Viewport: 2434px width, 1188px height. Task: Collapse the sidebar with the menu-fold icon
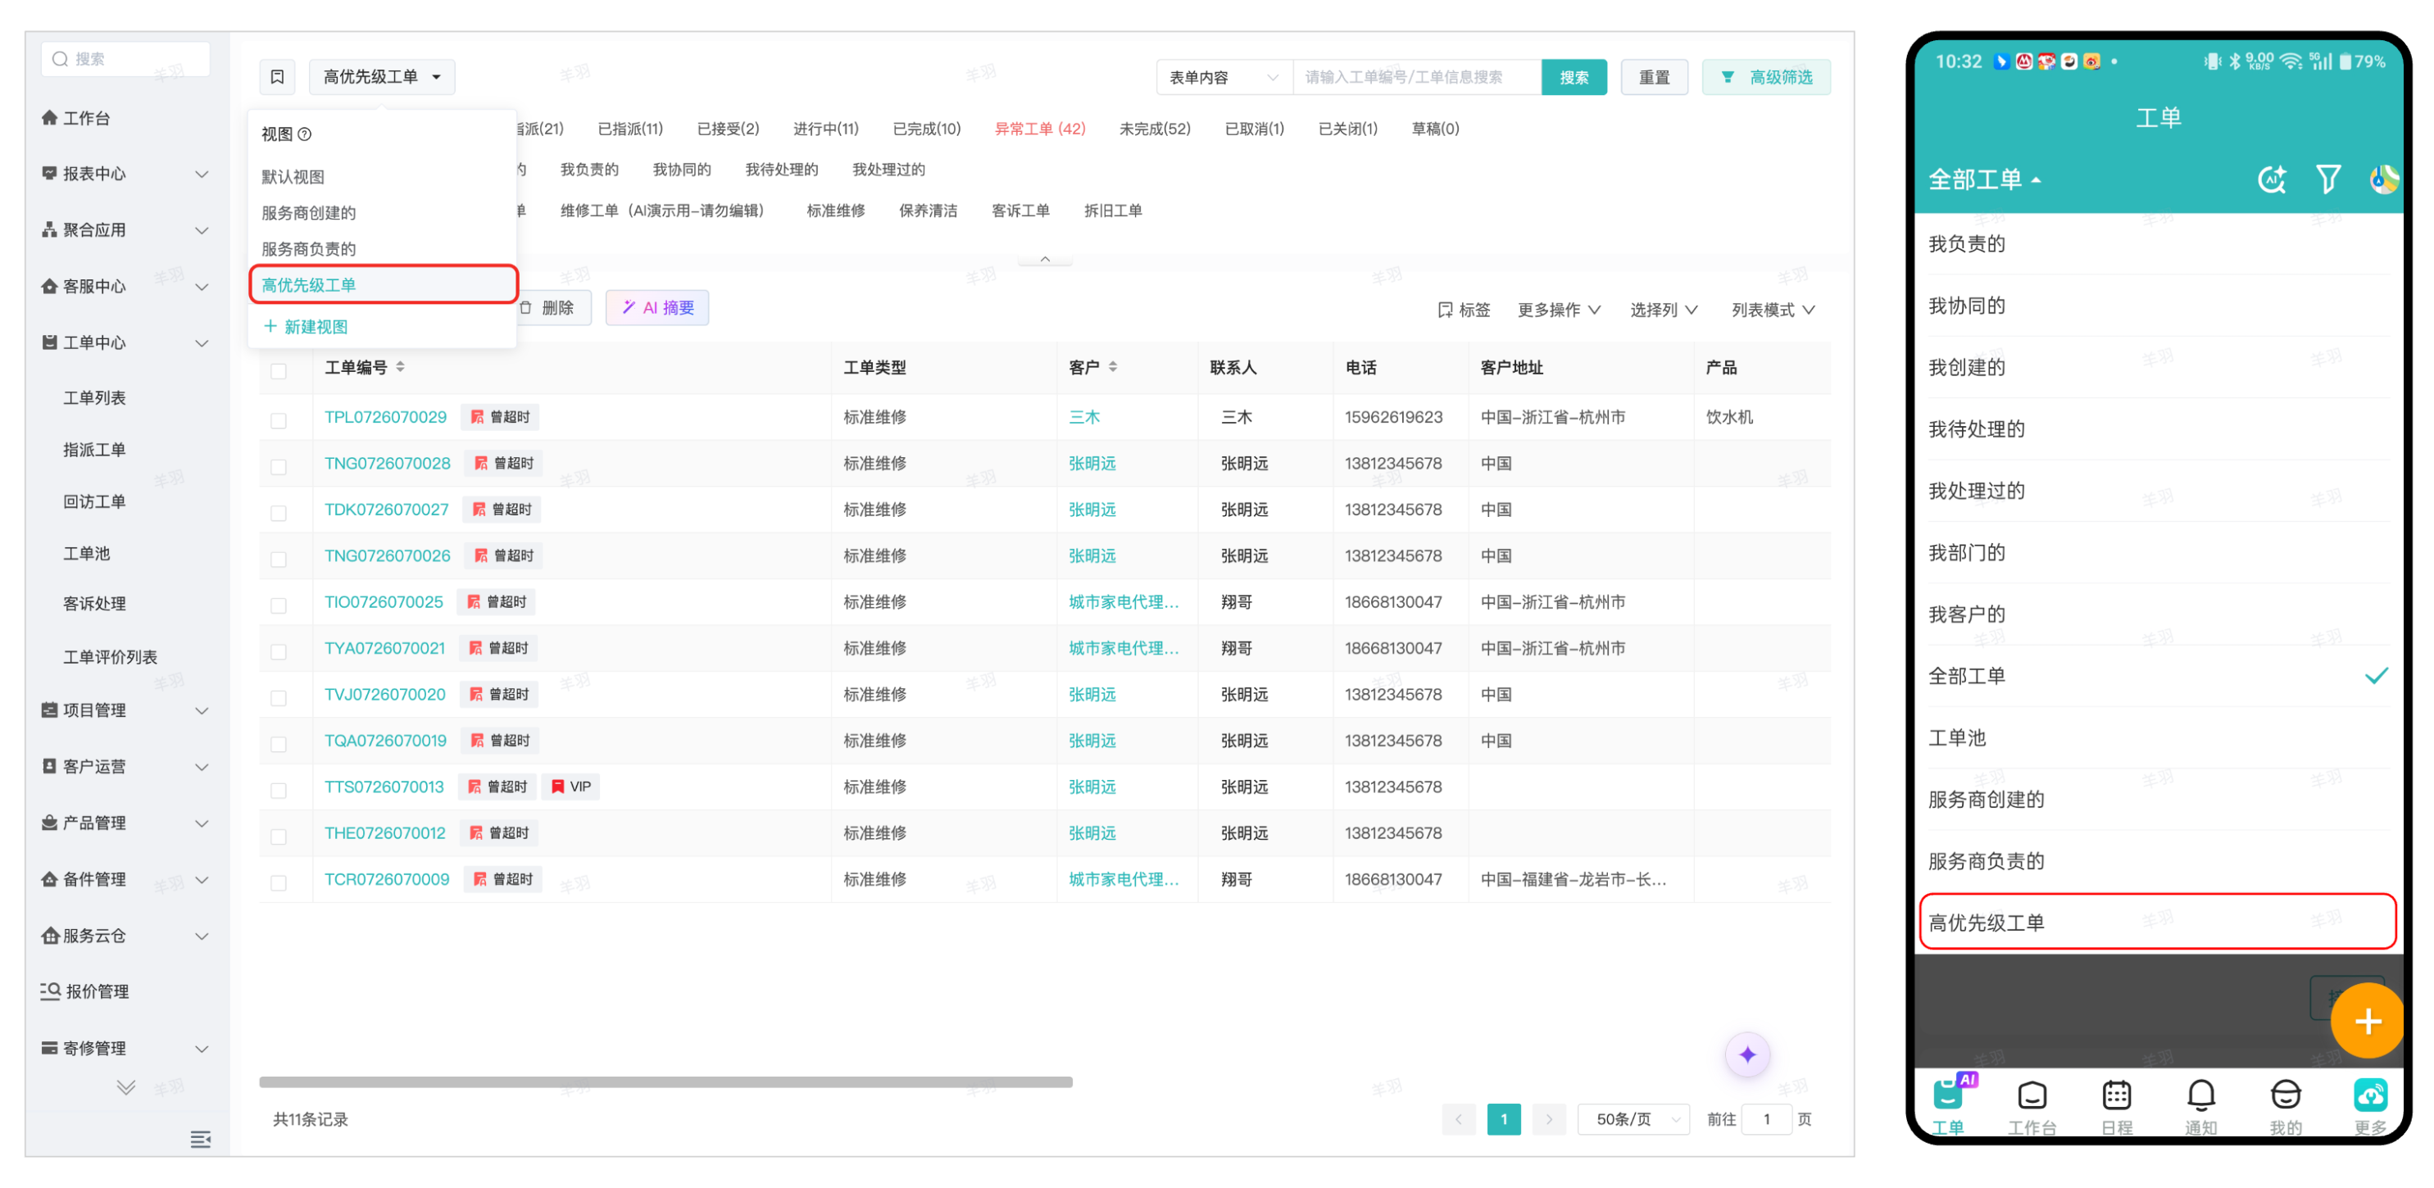[200, 1140]
